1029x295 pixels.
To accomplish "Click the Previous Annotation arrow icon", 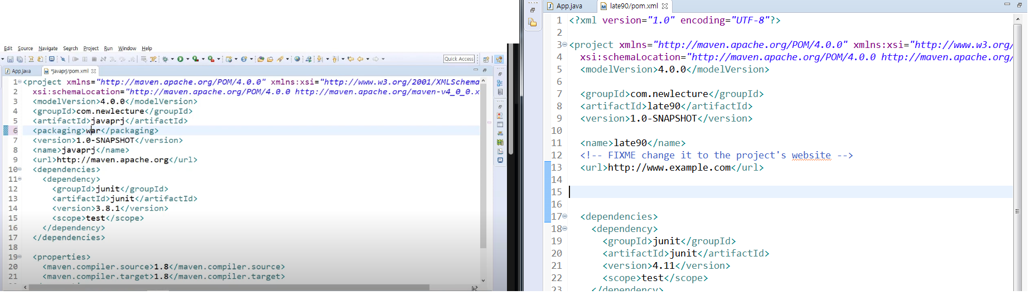I will tap(335, 59).
